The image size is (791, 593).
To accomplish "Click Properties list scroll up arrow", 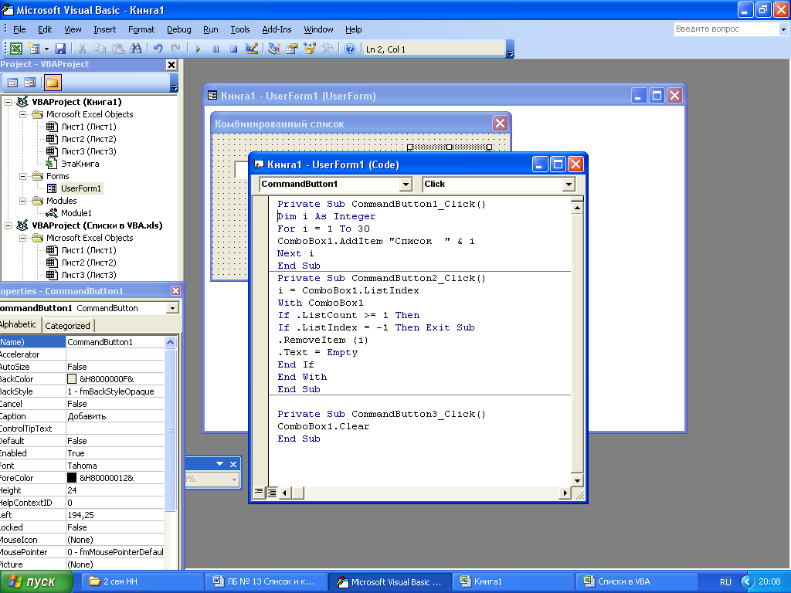I will (171, 342).
